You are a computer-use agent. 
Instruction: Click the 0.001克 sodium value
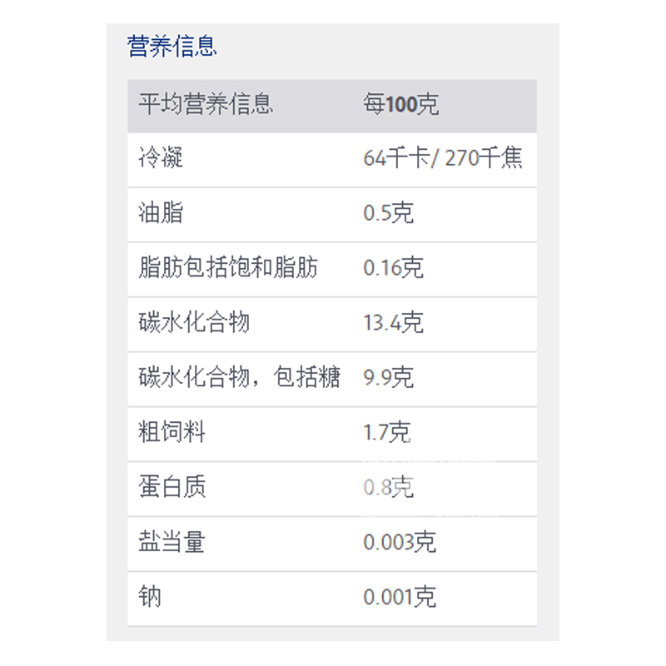point(400,598)
